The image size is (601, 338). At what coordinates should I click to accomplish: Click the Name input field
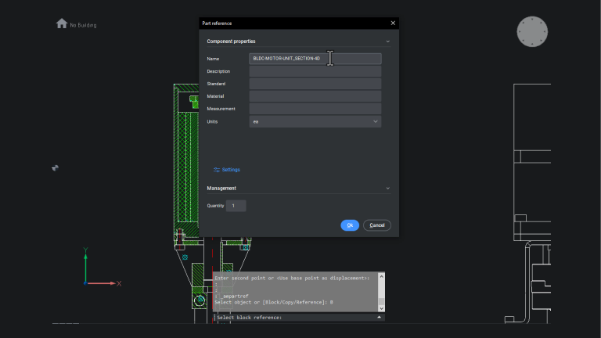tap(315, 59)
